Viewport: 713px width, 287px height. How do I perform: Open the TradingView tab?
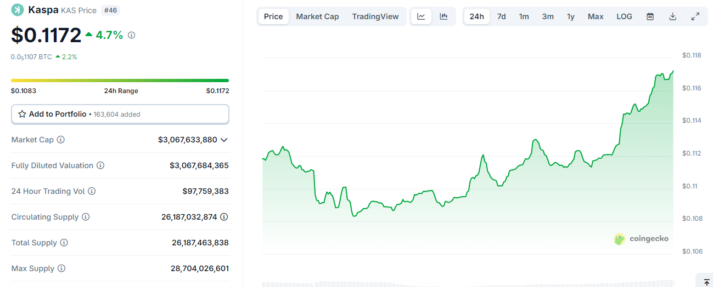coord(375,16)
